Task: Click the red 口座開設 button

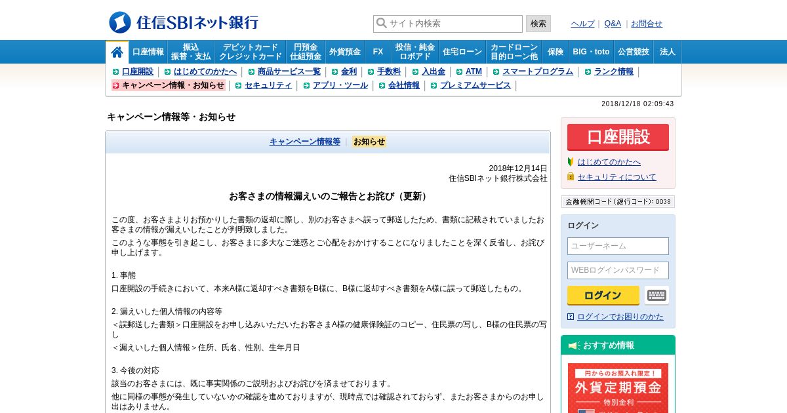Action: tap(618, 137)
